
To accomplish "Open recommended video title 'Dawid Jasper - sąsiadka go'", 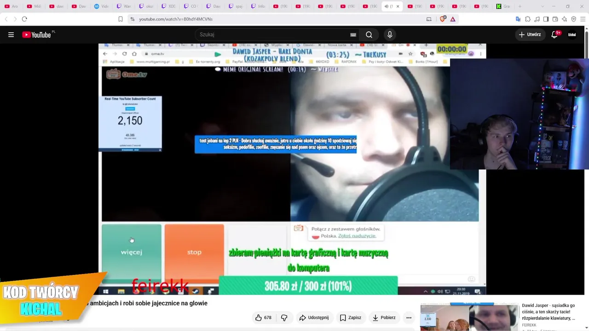I will pyautogui.click(x=549, y=312).
